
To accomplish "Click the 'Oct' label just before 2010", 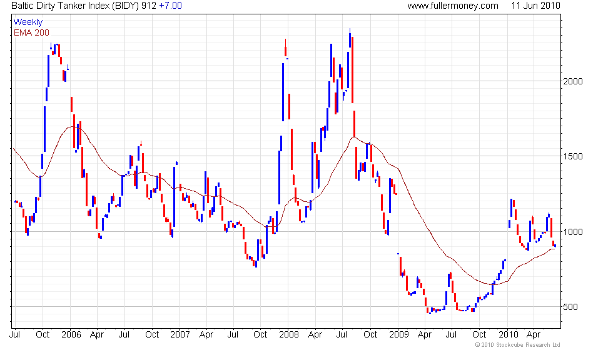I will coord(479,334).
